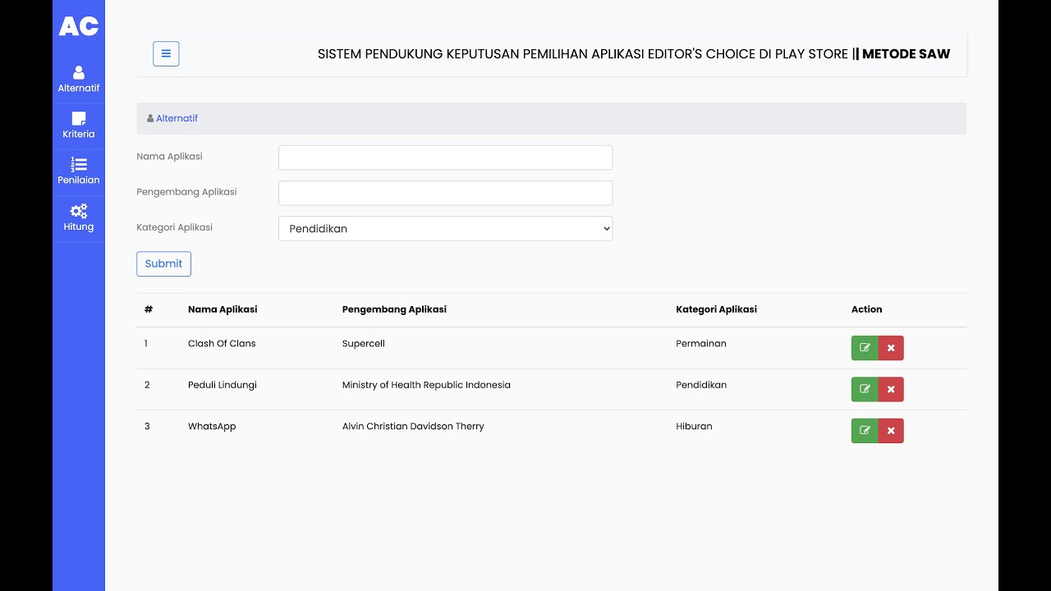Open the Kategori Aplikasi dropdown
This screenshot has width=1051, height=591.
pyautogui.click(x=446, y=229)
